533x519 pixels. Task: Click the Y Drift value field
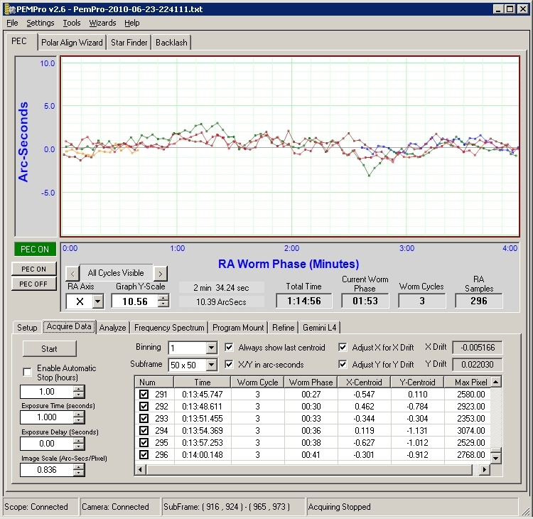(x=478, y=364)
